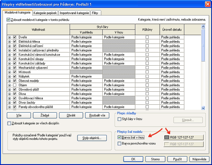Click the category list scrollbar thumb

pos(203,45)
